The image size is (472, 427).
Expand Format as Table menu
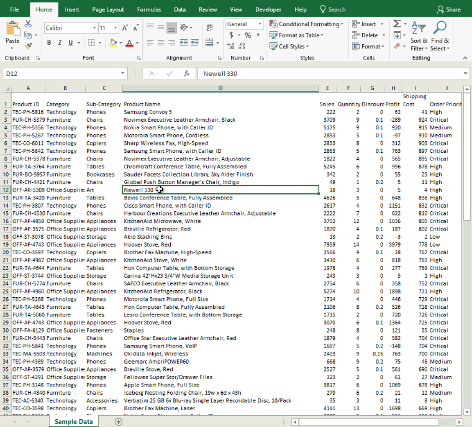[296, 35]
